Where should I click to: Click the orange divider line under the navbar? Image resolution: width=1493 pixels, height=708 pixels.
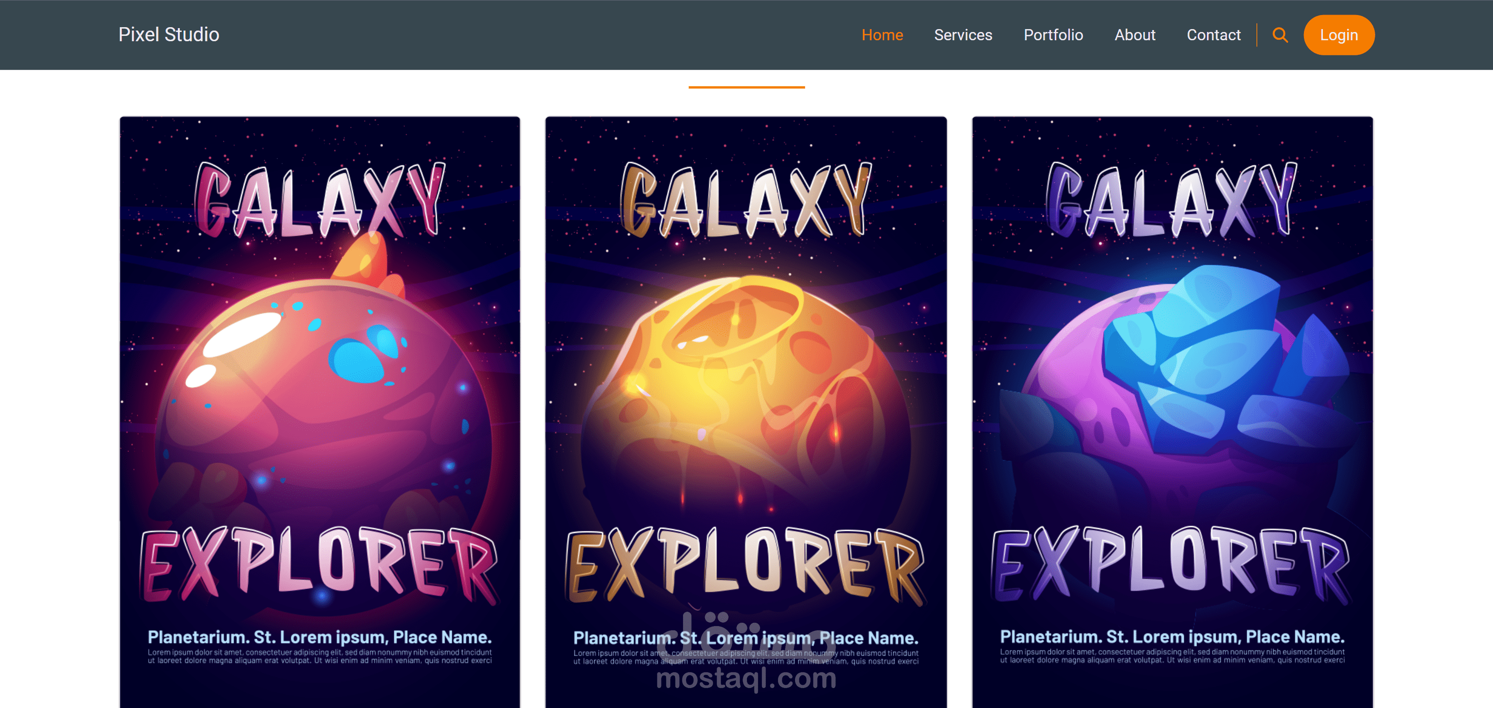(x=746, y=87)
